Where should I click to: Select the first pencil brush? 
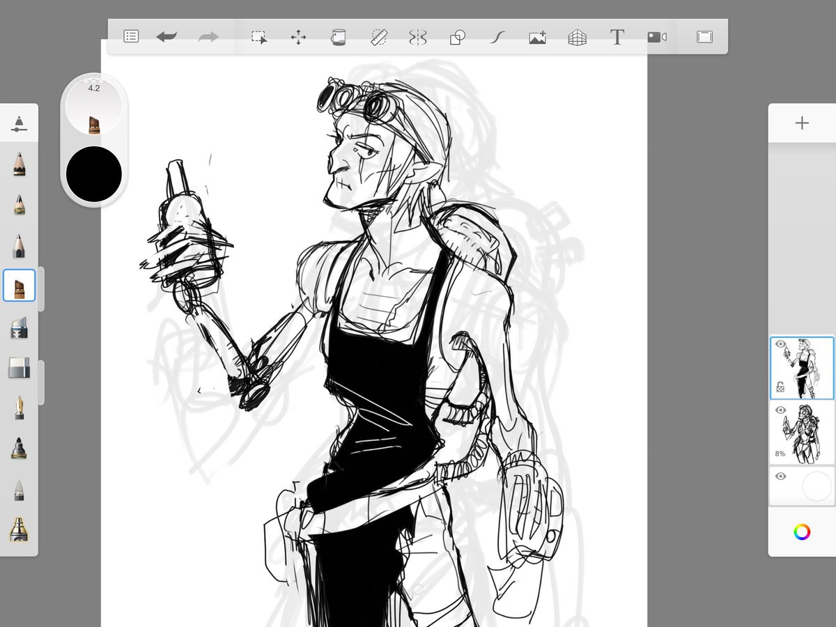tap(20, 164)
